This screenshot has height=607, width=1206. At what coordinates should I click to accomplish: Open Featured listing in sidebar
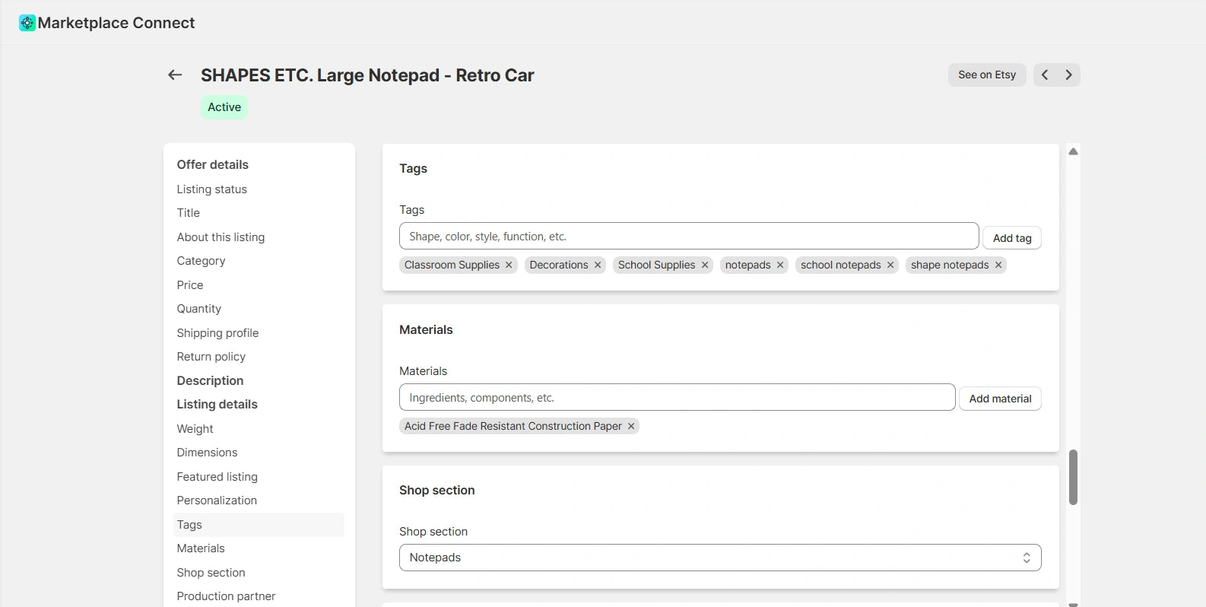coord(217,477)
